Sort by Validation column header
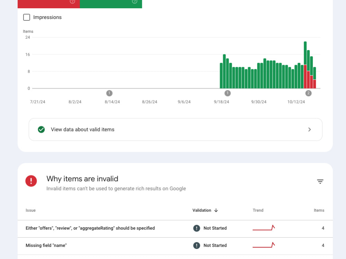The image size is (346, 259). (x=202, y=210)
